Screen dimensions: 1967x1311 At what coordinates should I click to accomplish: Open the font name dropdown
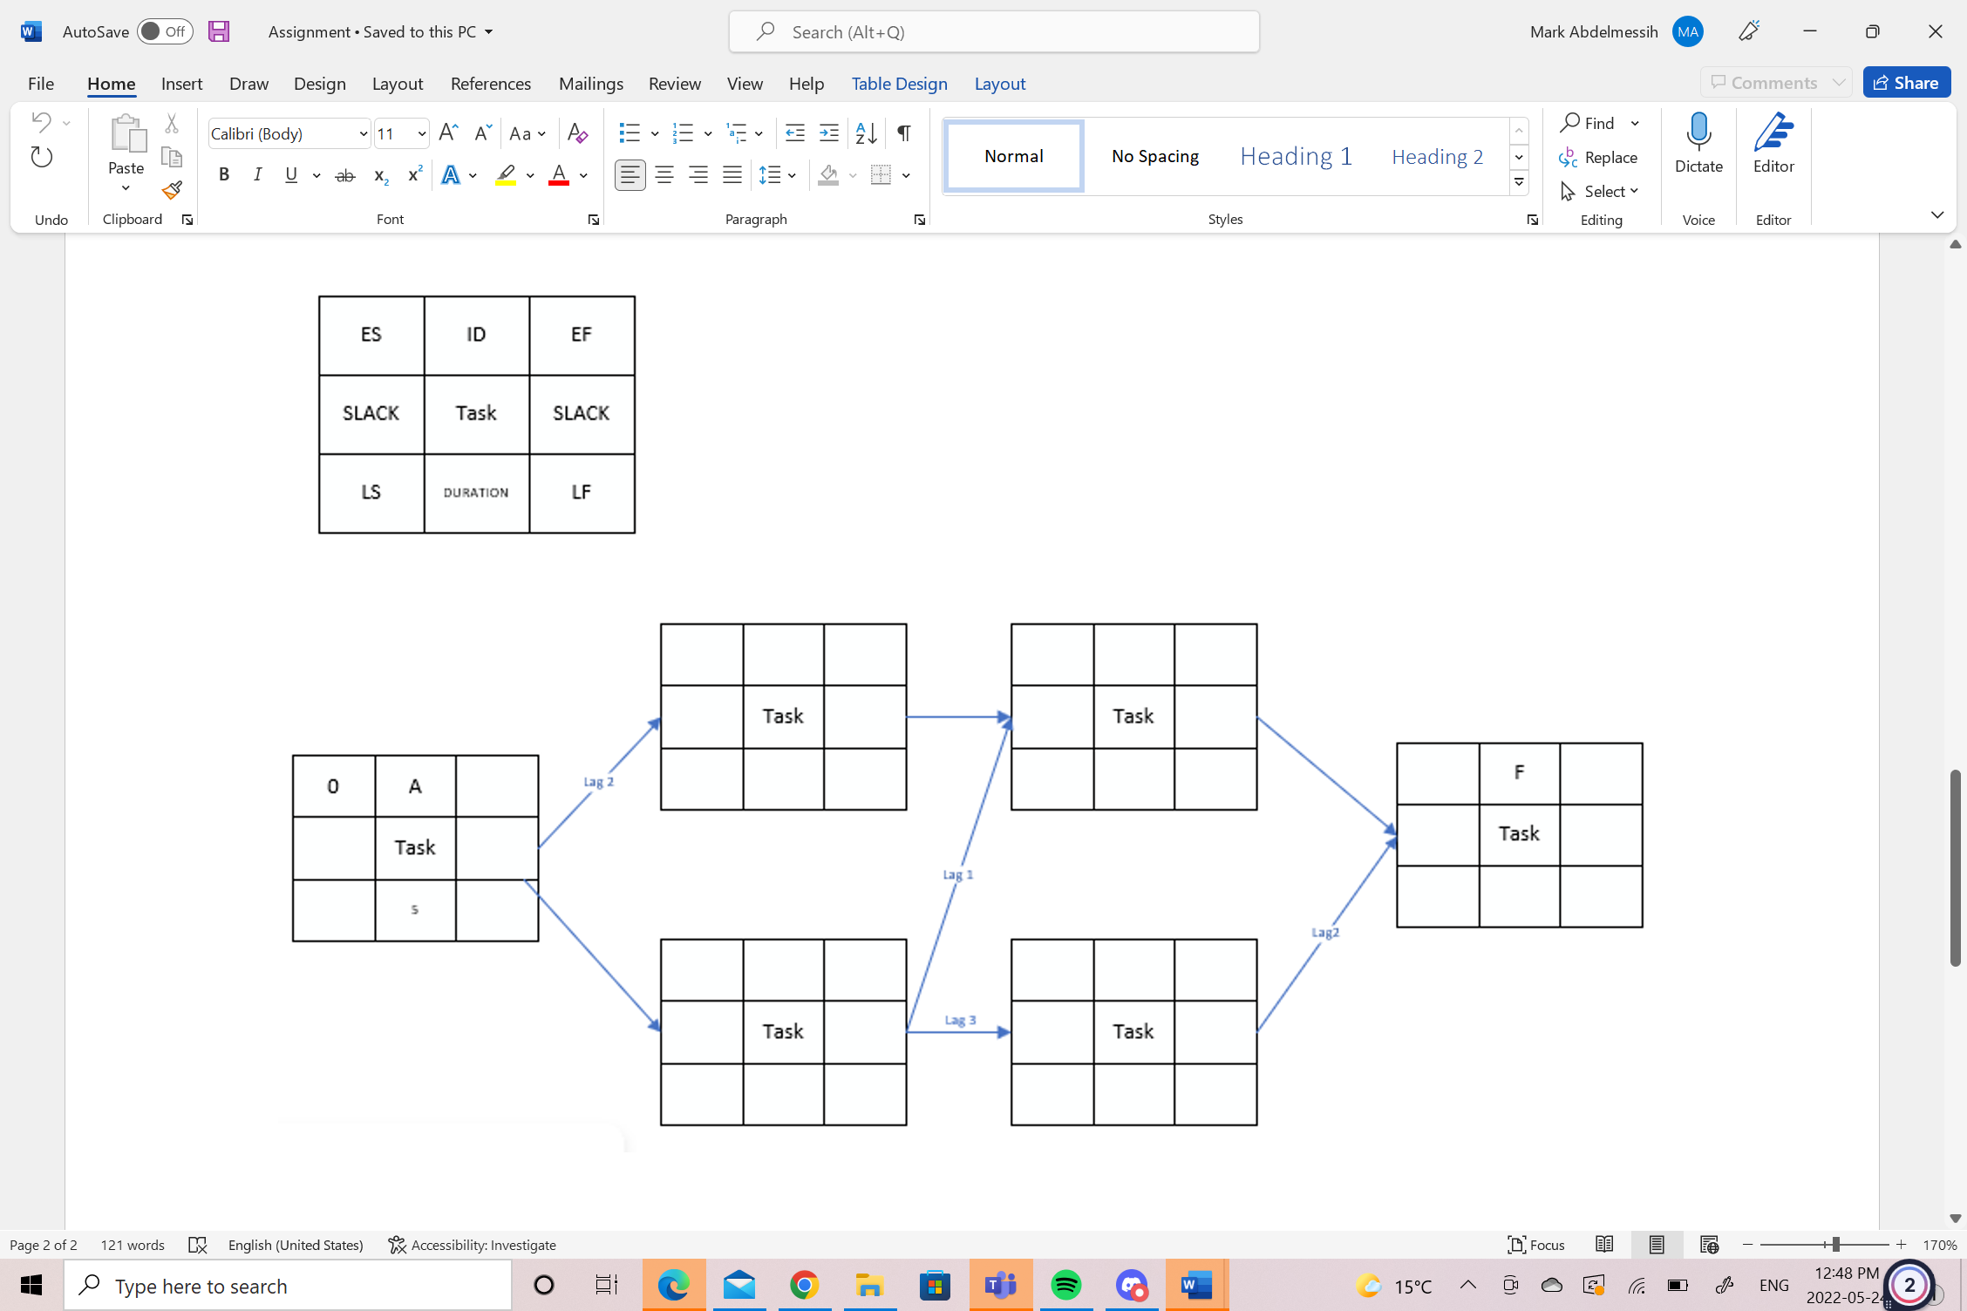363,133
